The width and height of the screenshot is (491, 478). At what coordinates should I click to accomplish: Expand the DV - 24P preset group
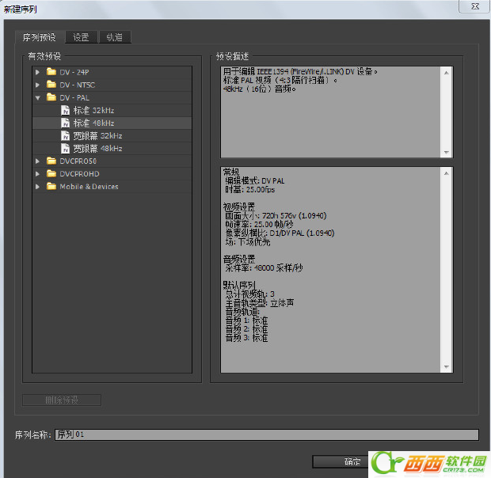point(37,72)
